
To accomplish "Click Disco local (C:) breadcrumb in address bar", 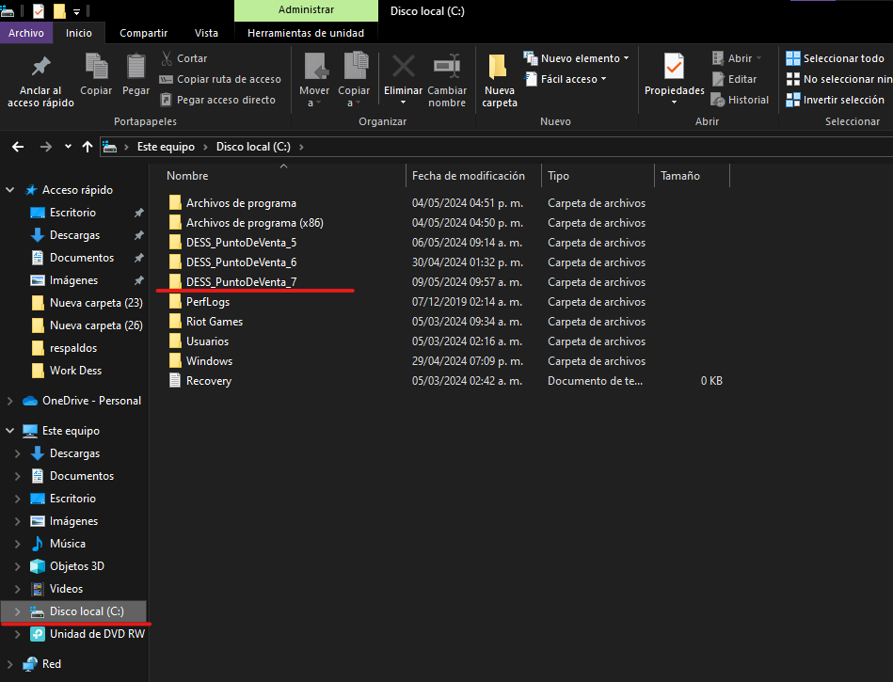I will click(x=253, y=147).
